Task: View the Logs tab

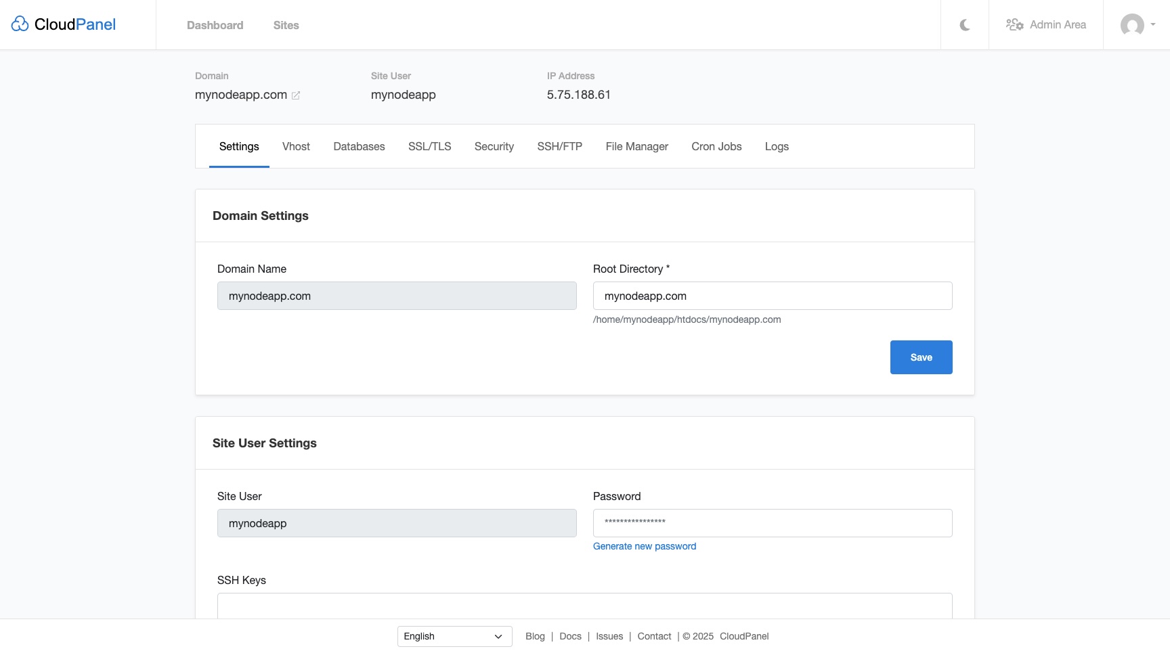Action: [x=777, y=147]
